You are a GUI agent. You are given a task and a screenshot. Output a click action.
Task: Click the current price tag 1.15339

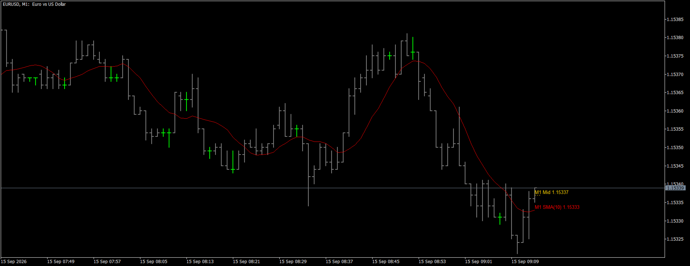click(x=675, y=188)
